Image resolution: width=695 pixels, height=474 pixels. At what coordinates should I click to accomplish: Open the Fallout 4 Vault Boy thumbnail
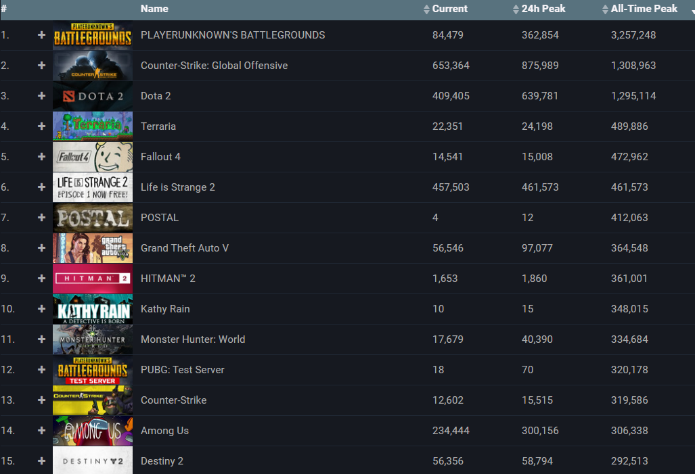tap(93, 157)
